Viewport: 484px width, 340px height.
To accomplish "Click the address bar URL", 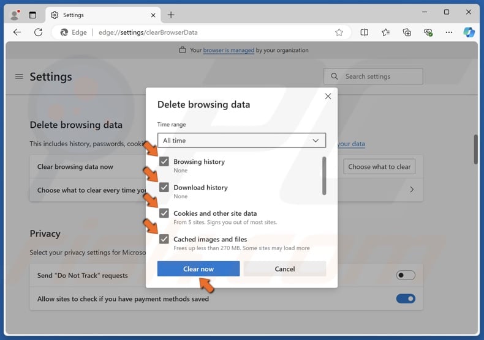I will (148, 32).
